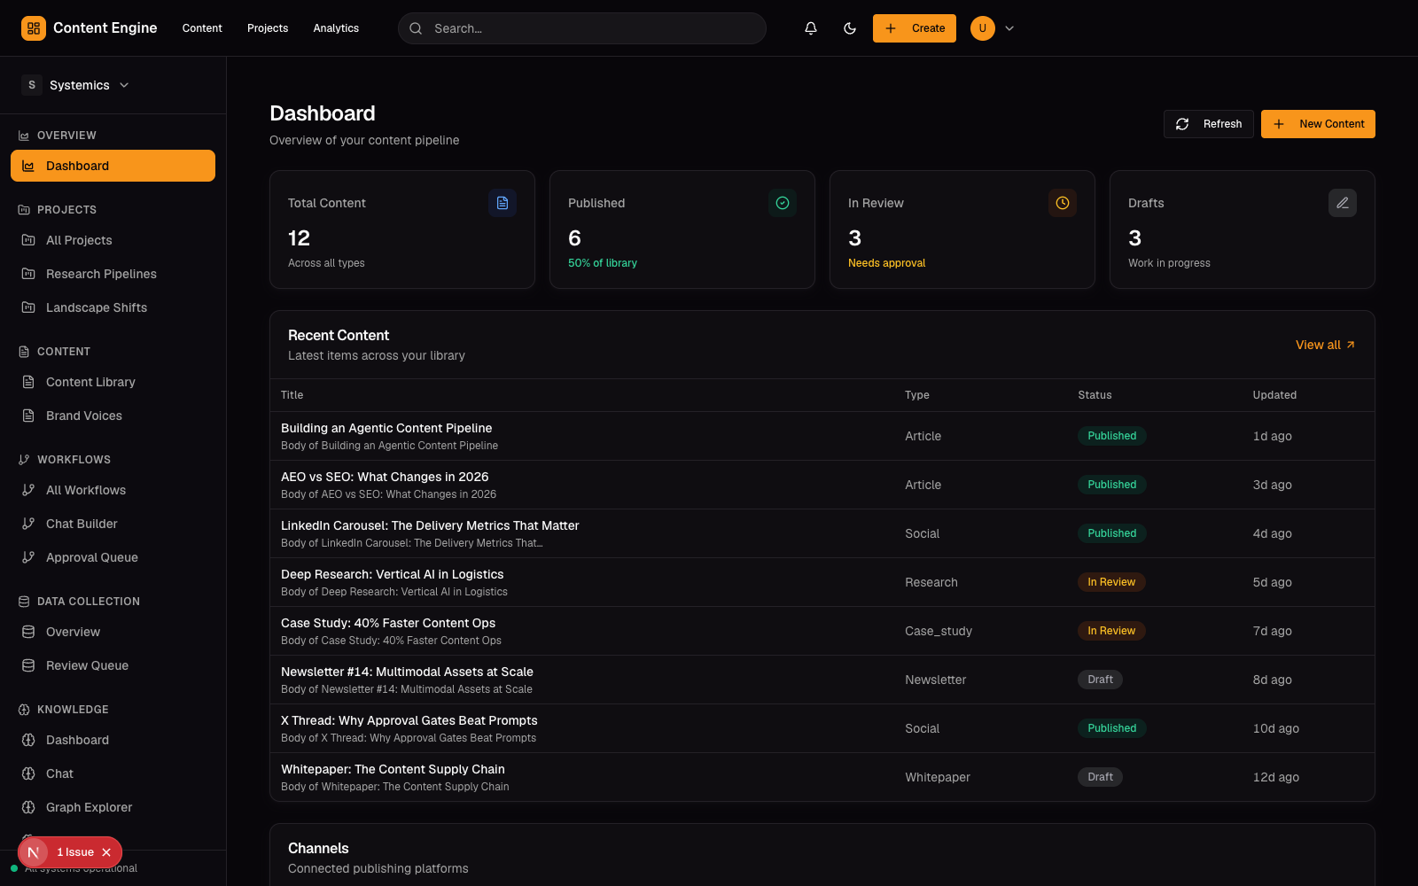This screenshot has width=1418, height=886.
Task: Click the Data Collection Overview database icon
Action: pos(28,632)
